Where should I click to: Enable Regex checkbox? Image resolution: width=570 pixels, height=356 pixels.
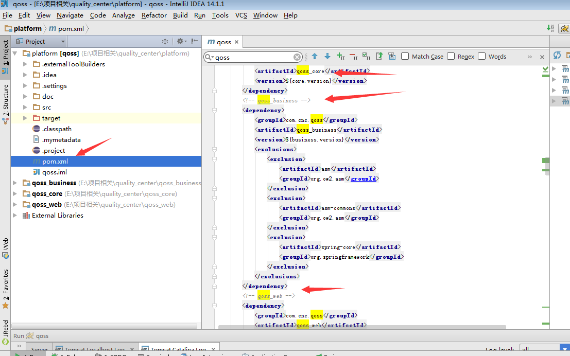click(x=451, y=56)
